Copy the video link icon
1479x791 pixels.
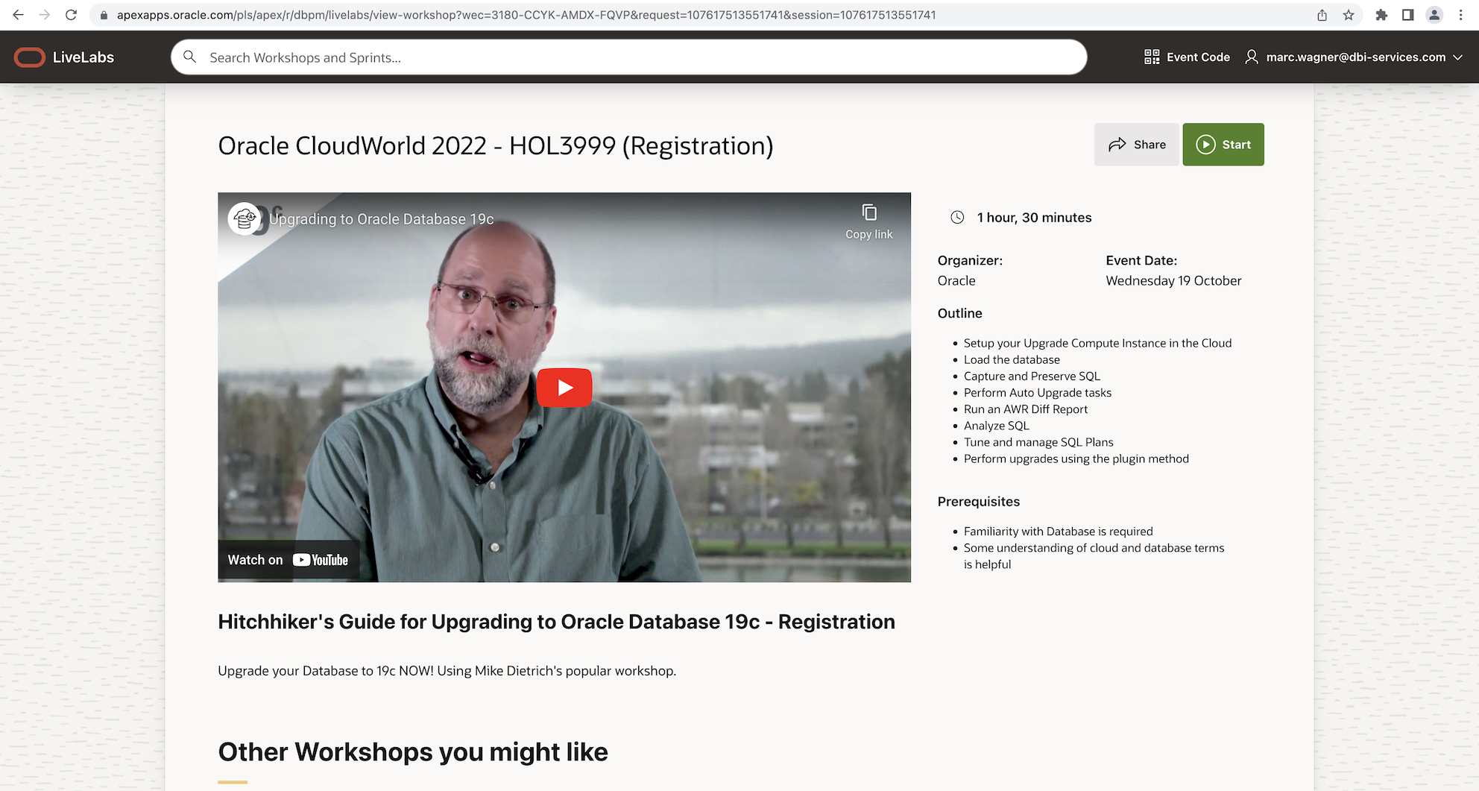(x=869, y=212)
